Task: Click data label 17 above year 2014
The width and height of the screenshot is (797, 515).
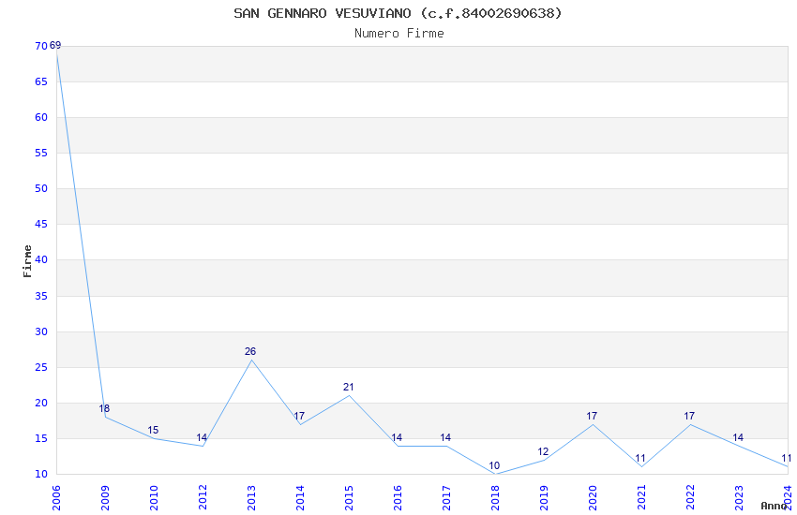Action: [299, 416]
